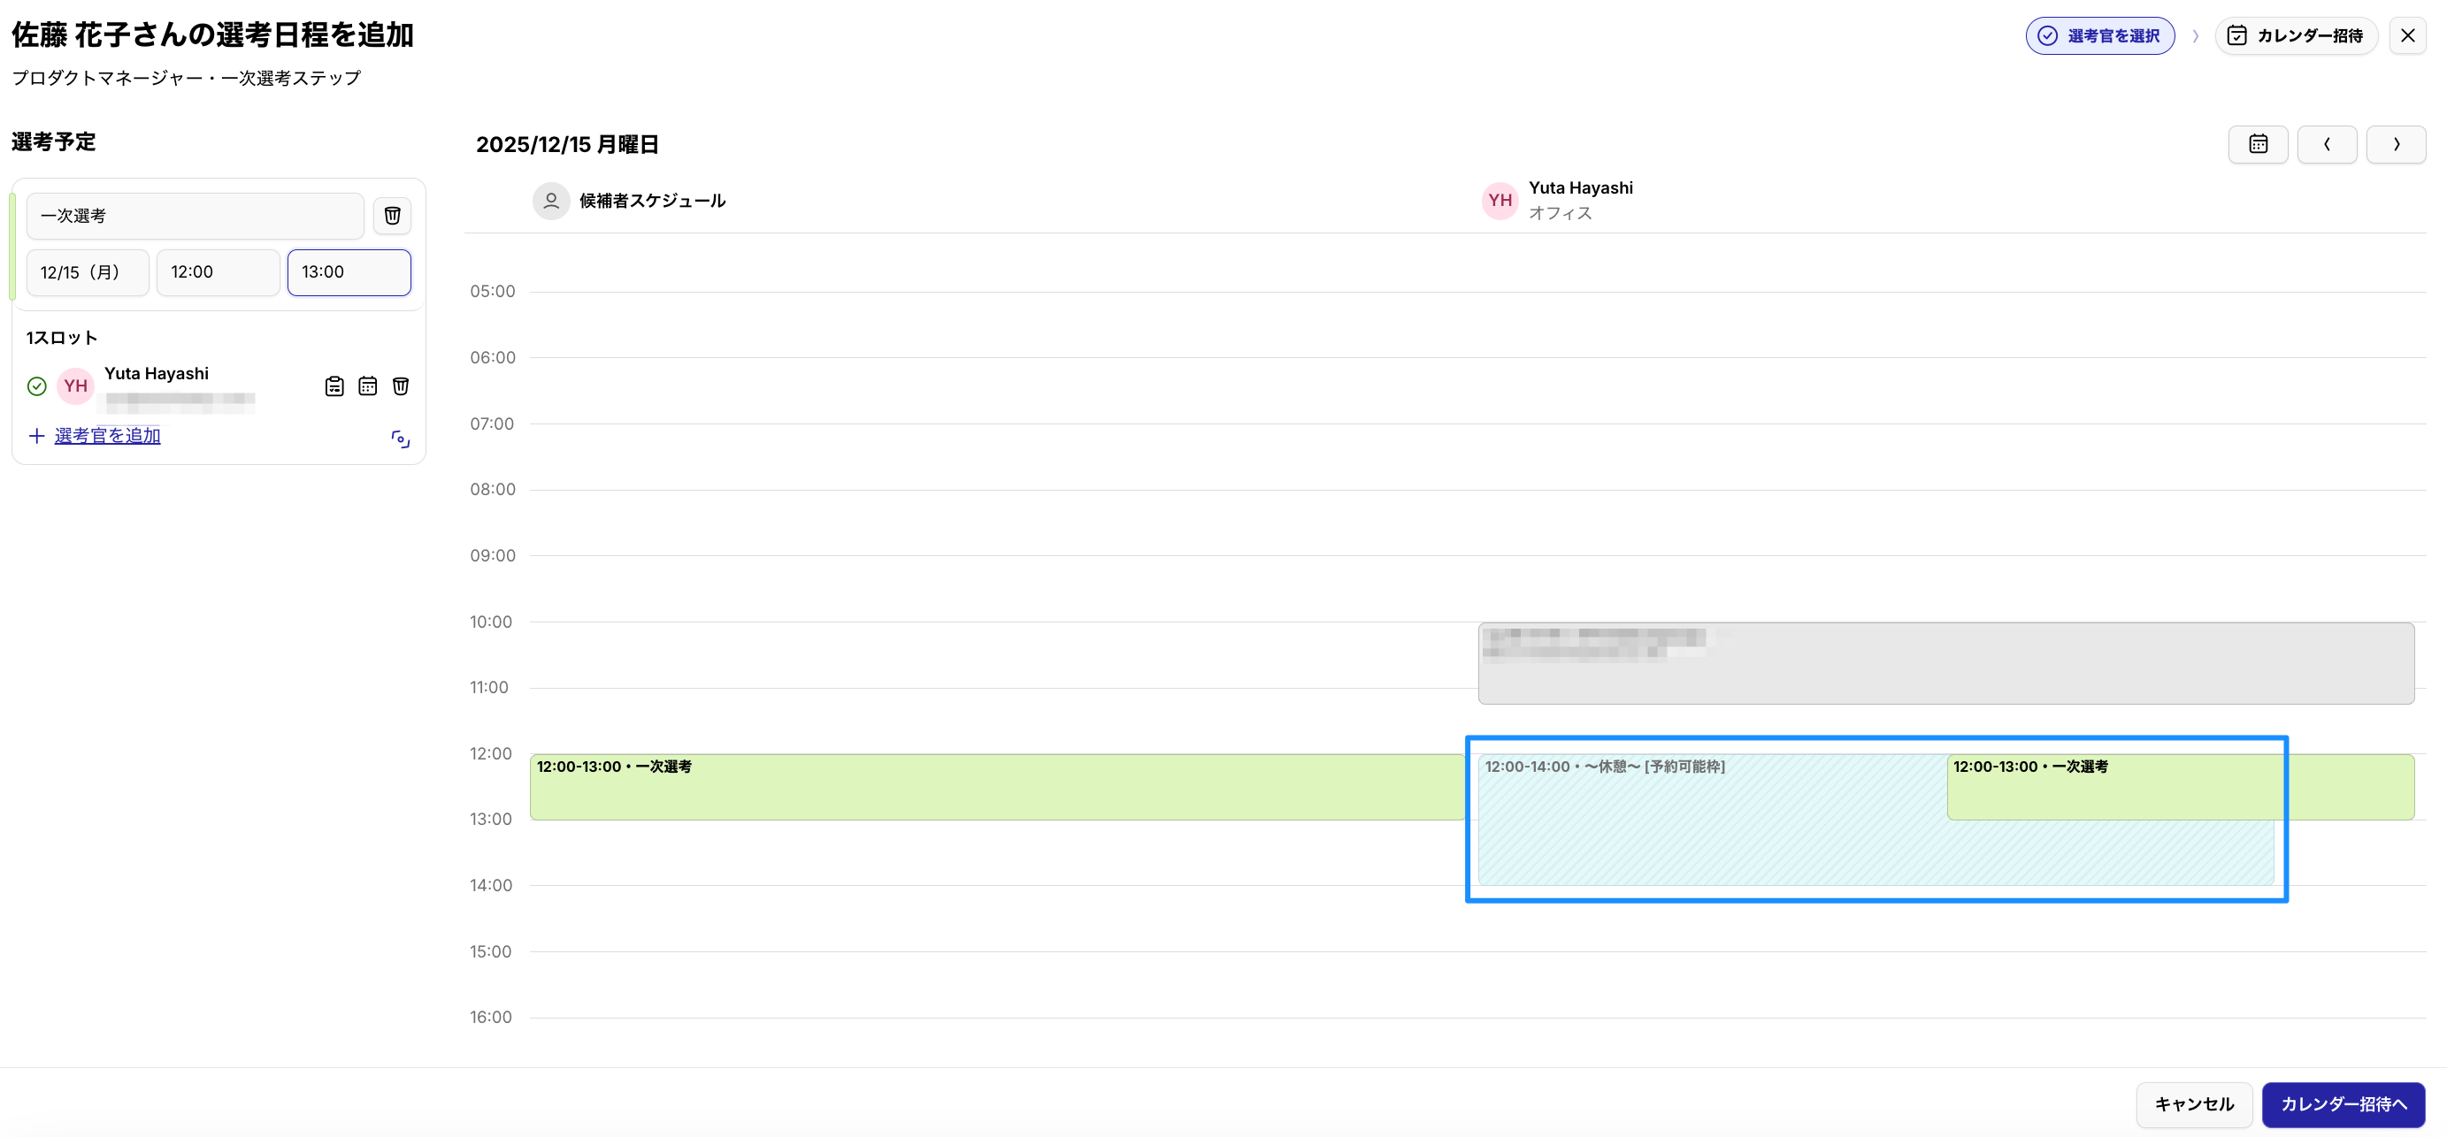Image resolution: width=2447 pixels, height=1137 pixels.
Task: Switch to the 選考官を選択 step
Action: (2099, 36)
